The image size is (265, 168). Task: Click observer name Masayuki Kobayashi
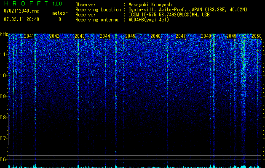click(x=151, y=5)
